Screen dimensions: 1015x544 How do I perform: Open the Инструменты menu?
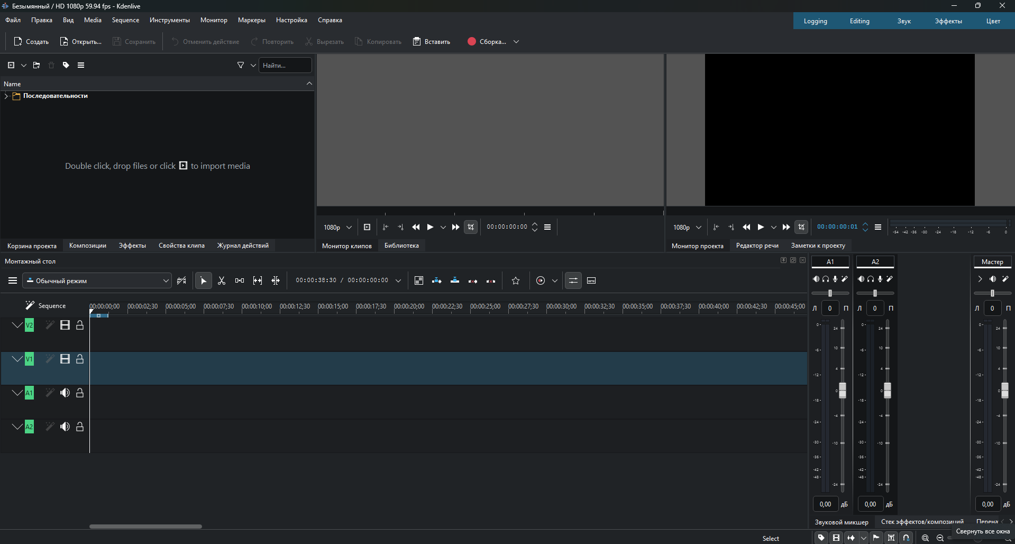[x=169, y=20]
